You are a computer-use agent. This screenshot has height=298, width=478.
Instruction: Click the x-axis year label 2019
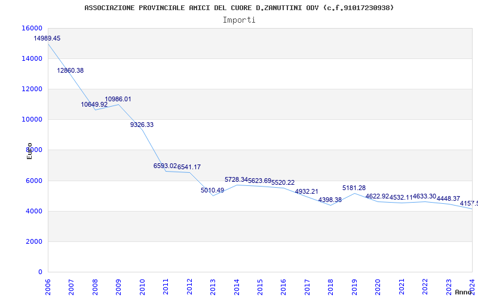click(354, 287)
